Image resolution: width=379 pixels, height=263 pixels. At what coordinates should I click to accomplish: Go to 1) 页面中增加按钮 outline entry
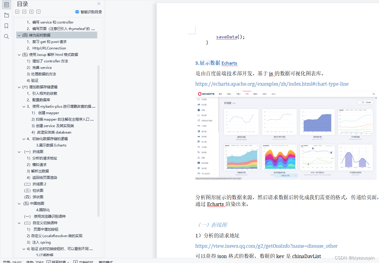tap(42, 229)
